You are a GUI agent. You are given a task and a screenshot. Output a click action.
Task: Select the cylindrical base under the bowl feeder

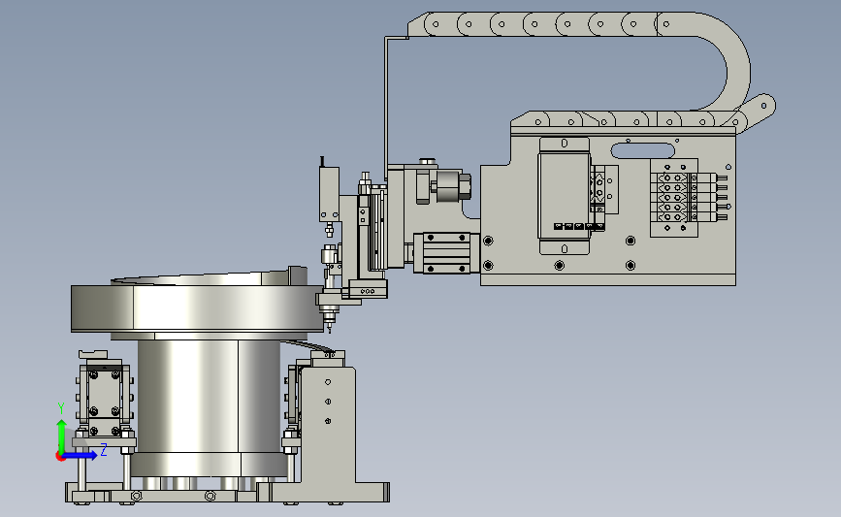(x=209, y=396)
